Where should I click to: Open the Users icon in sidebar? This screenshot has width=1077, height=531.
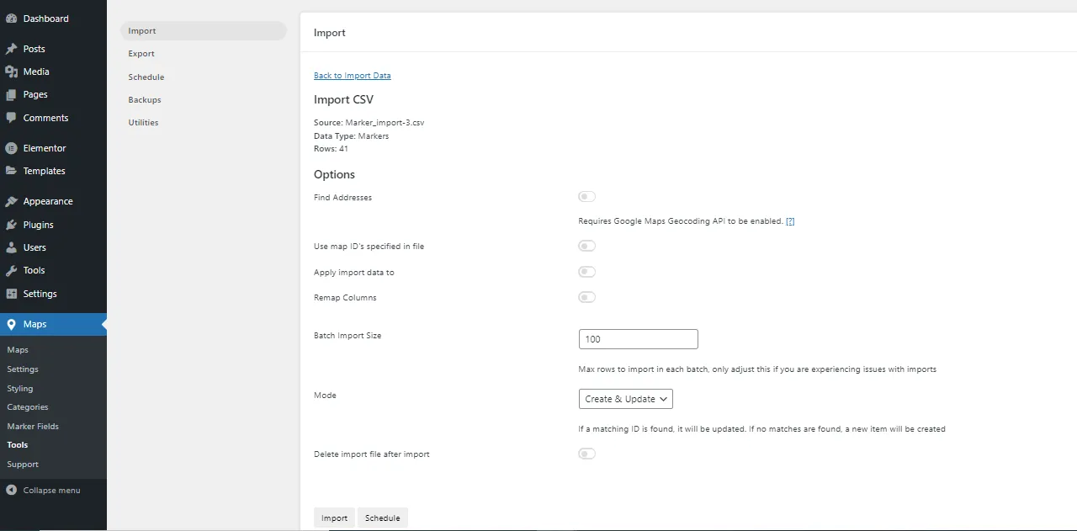point(12,247)
